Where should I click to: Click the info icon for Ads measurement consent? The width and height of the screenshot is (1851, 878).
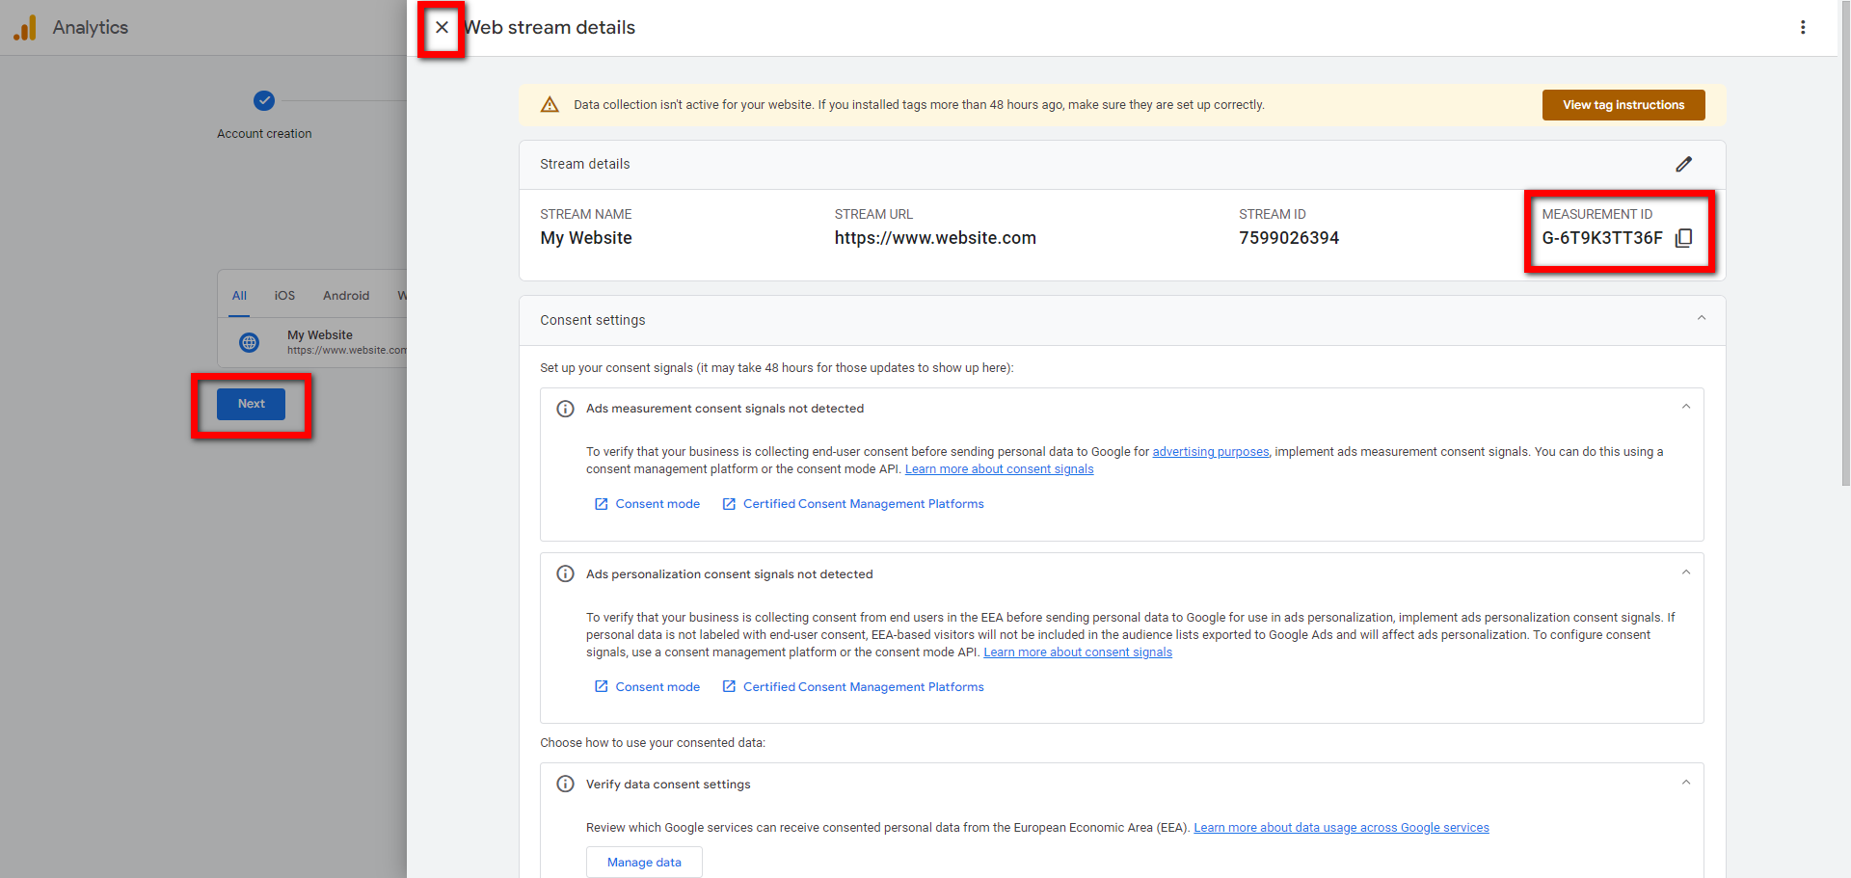coord(565,408)
